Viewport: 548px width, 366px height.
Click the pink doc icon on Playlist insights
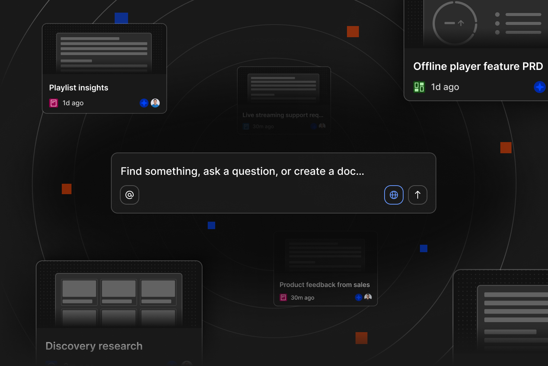coord(53,103)
